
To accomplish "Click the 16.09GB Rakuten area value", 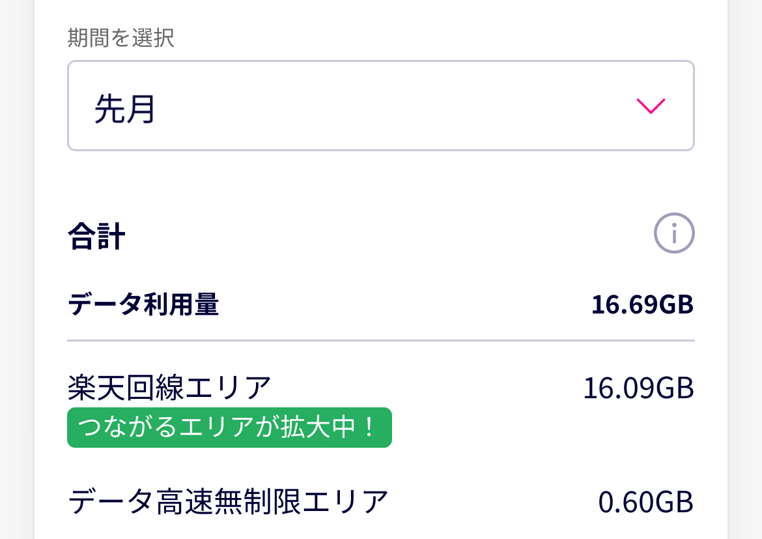I will point(638,388).
